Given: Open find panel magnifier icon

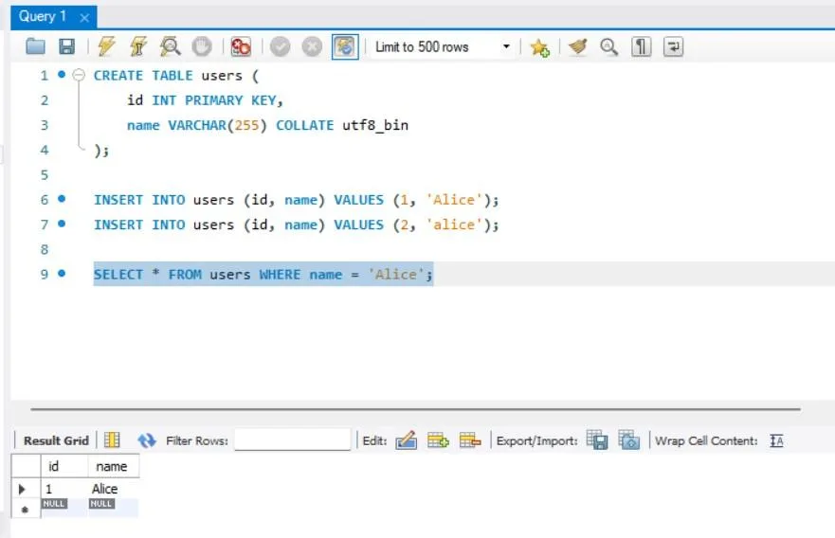Looking at the screenshot, I should click(608, 46).
